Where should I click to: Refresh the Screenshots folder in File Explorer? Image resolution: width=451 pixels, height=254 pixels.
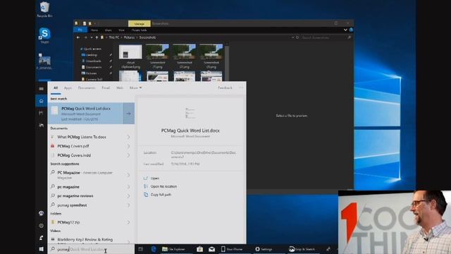(x=297, y=37)
